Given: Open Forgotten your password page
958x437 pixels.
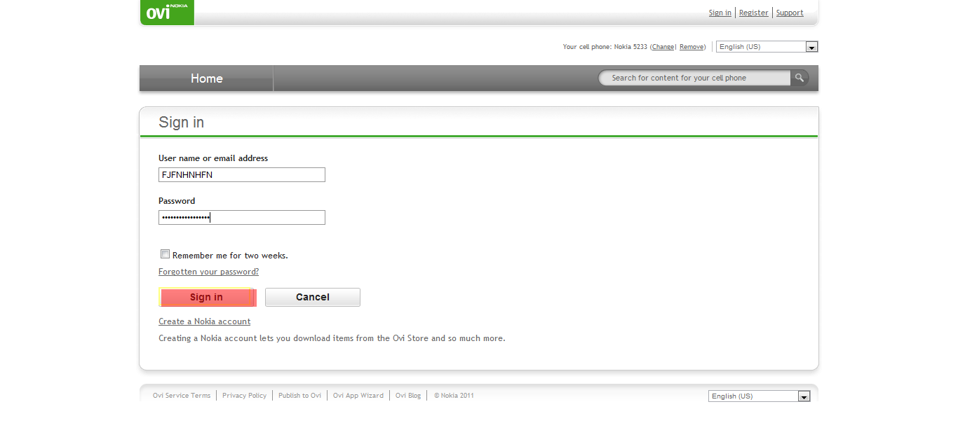Looking at the screenshot, I should point(208,271).
